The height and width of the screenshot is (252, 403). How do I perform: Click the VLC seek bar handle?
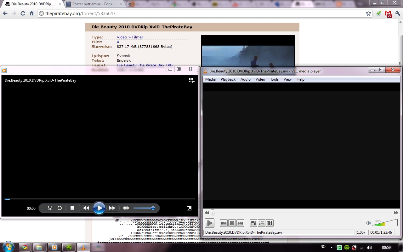coord(213,213)
